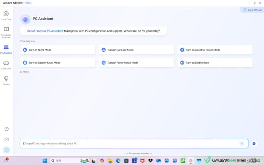Open the envelope feedback icon in sidebar
The height and width of the screenshot is (165, 264).
(6, 139)
